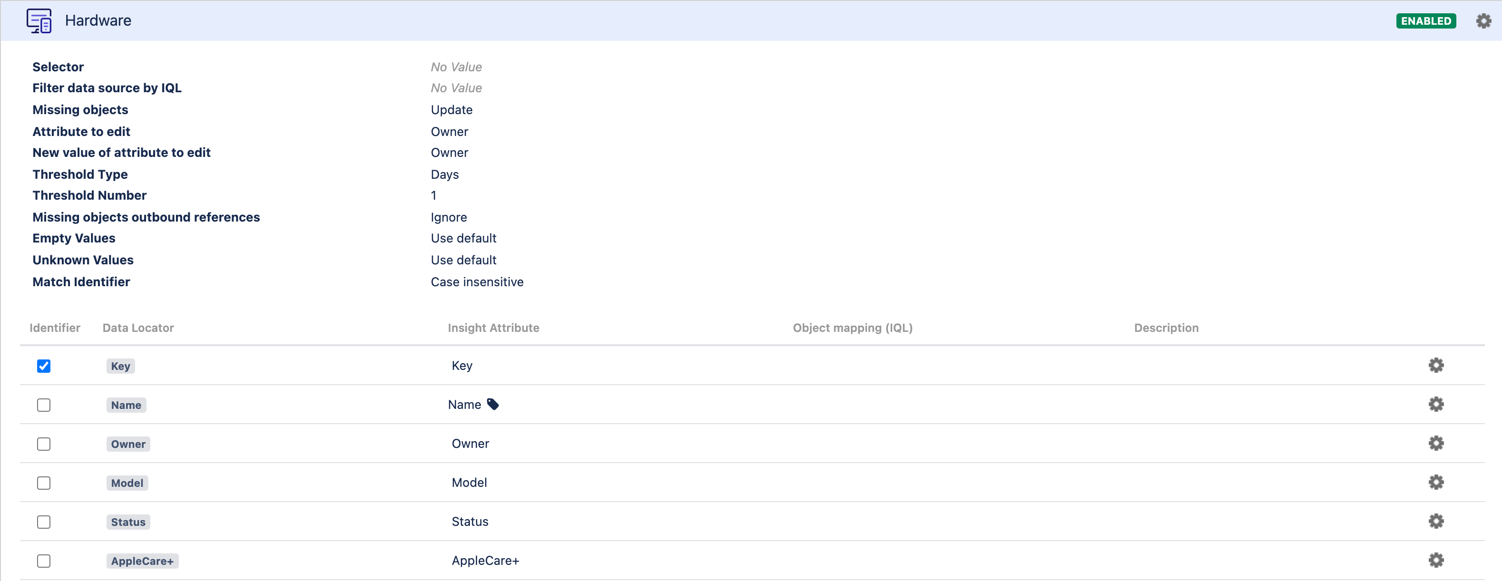This screenshot has width=1502, height=581.
Task: Click the Hardware title text
Action: tap(98, 21)
